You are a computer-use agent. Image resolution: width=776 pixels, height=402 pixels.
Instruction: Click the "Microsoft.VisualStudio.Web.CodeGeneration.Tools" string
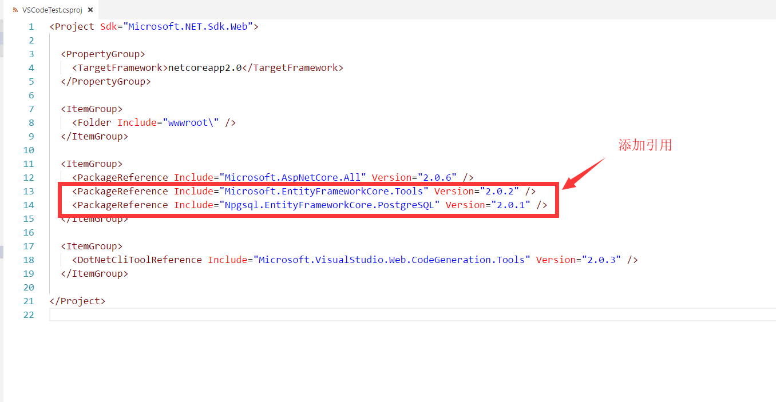coord(391,260)
